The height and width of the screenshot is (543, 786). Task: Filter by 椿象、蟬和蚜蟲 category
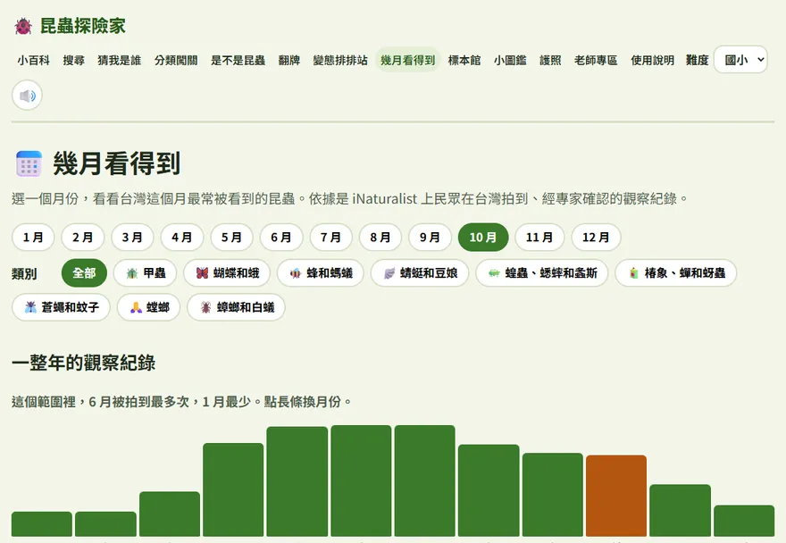click(676, 273)
